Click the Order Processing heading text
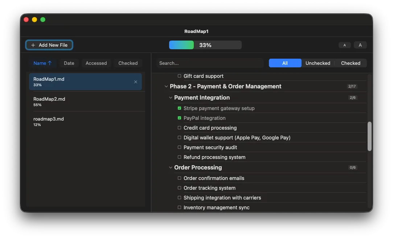 tap(198, 168)
